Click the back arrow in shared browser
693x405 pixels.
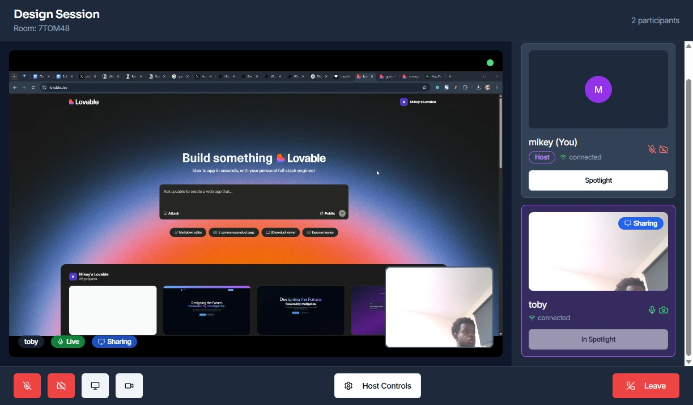(15, 88)
